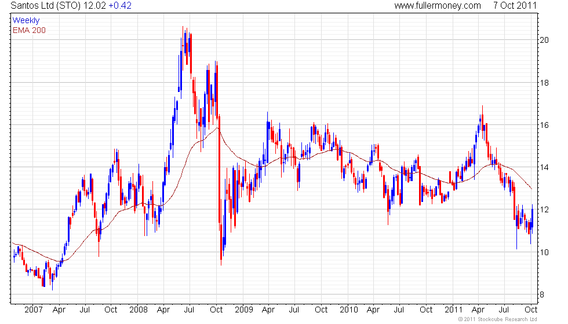Click the 20 price axis label
This screenshot has width=568, height=324.
pos(544,40)
